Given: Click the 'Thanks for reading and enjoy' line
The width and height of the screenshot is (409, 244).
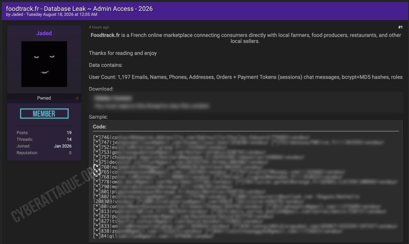Looking at the screenshot, I should pos(123,53).
